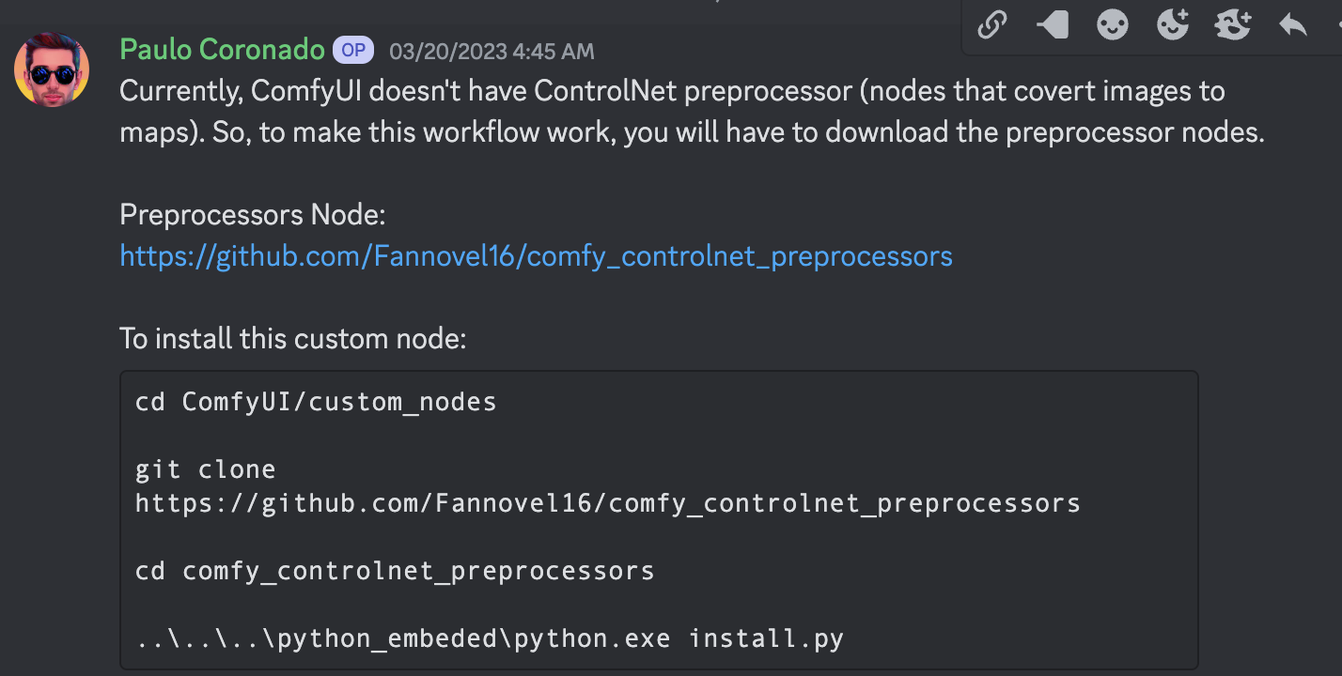Forward Paulo Coronado's message
The height and width of the screenshot is (676, 1342).
[x=1052, y=26]
